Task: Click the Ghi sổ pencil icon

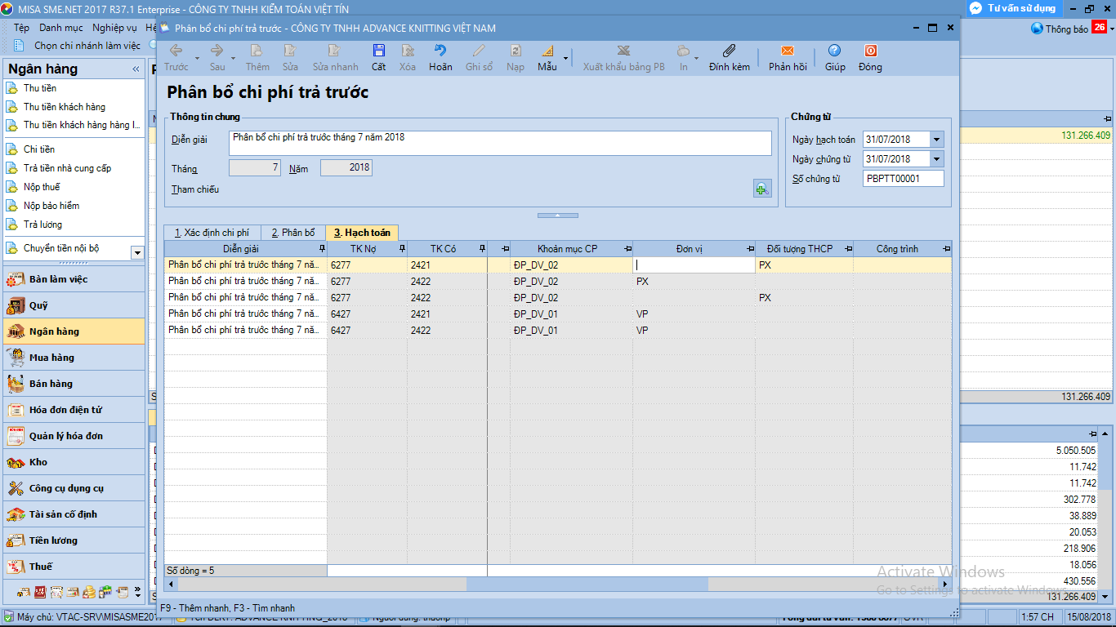Action: 479,51
